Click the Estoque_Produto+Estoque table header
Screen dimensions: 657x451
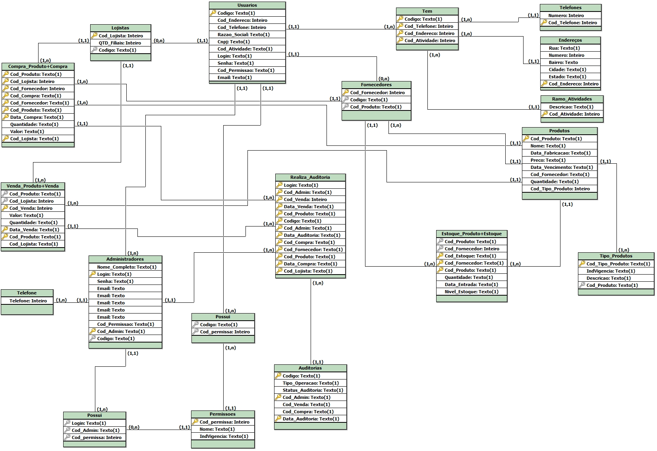tap(471, 234)
